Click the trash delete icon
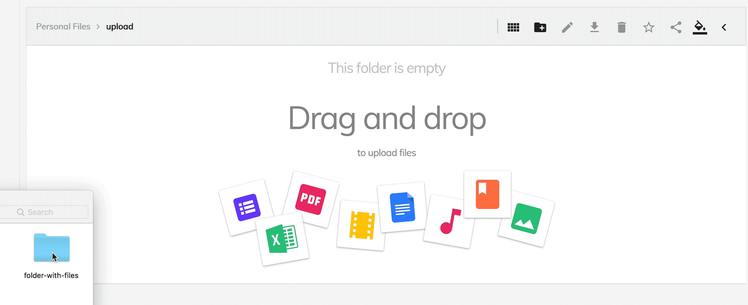The height and width of the screenshot is (305, 748). pos(622,27)
